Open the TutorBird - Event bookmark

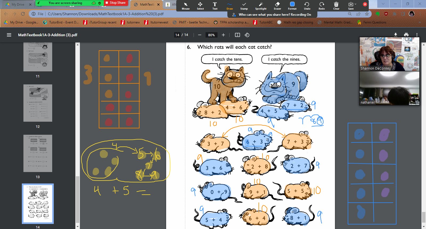tap(61, 22)
